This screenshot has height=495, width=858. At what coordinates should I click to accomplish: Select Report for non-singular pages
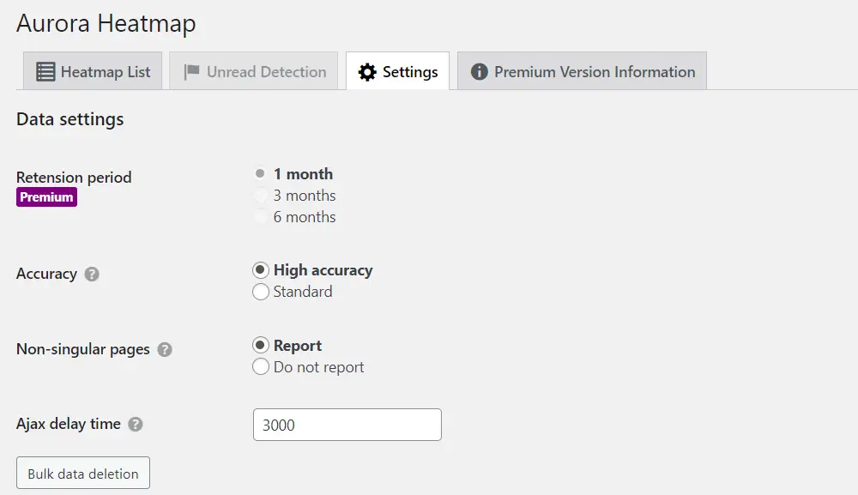point(261,346)
